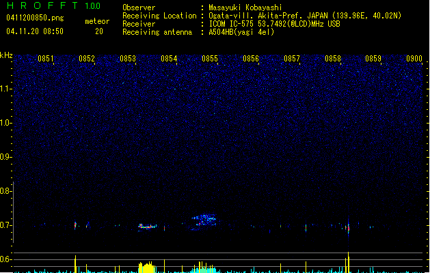Image resolution: width=430 pixels, height=273 pixels.
Task: Click the 0856 time marker
Action: (x=251, y=59)
